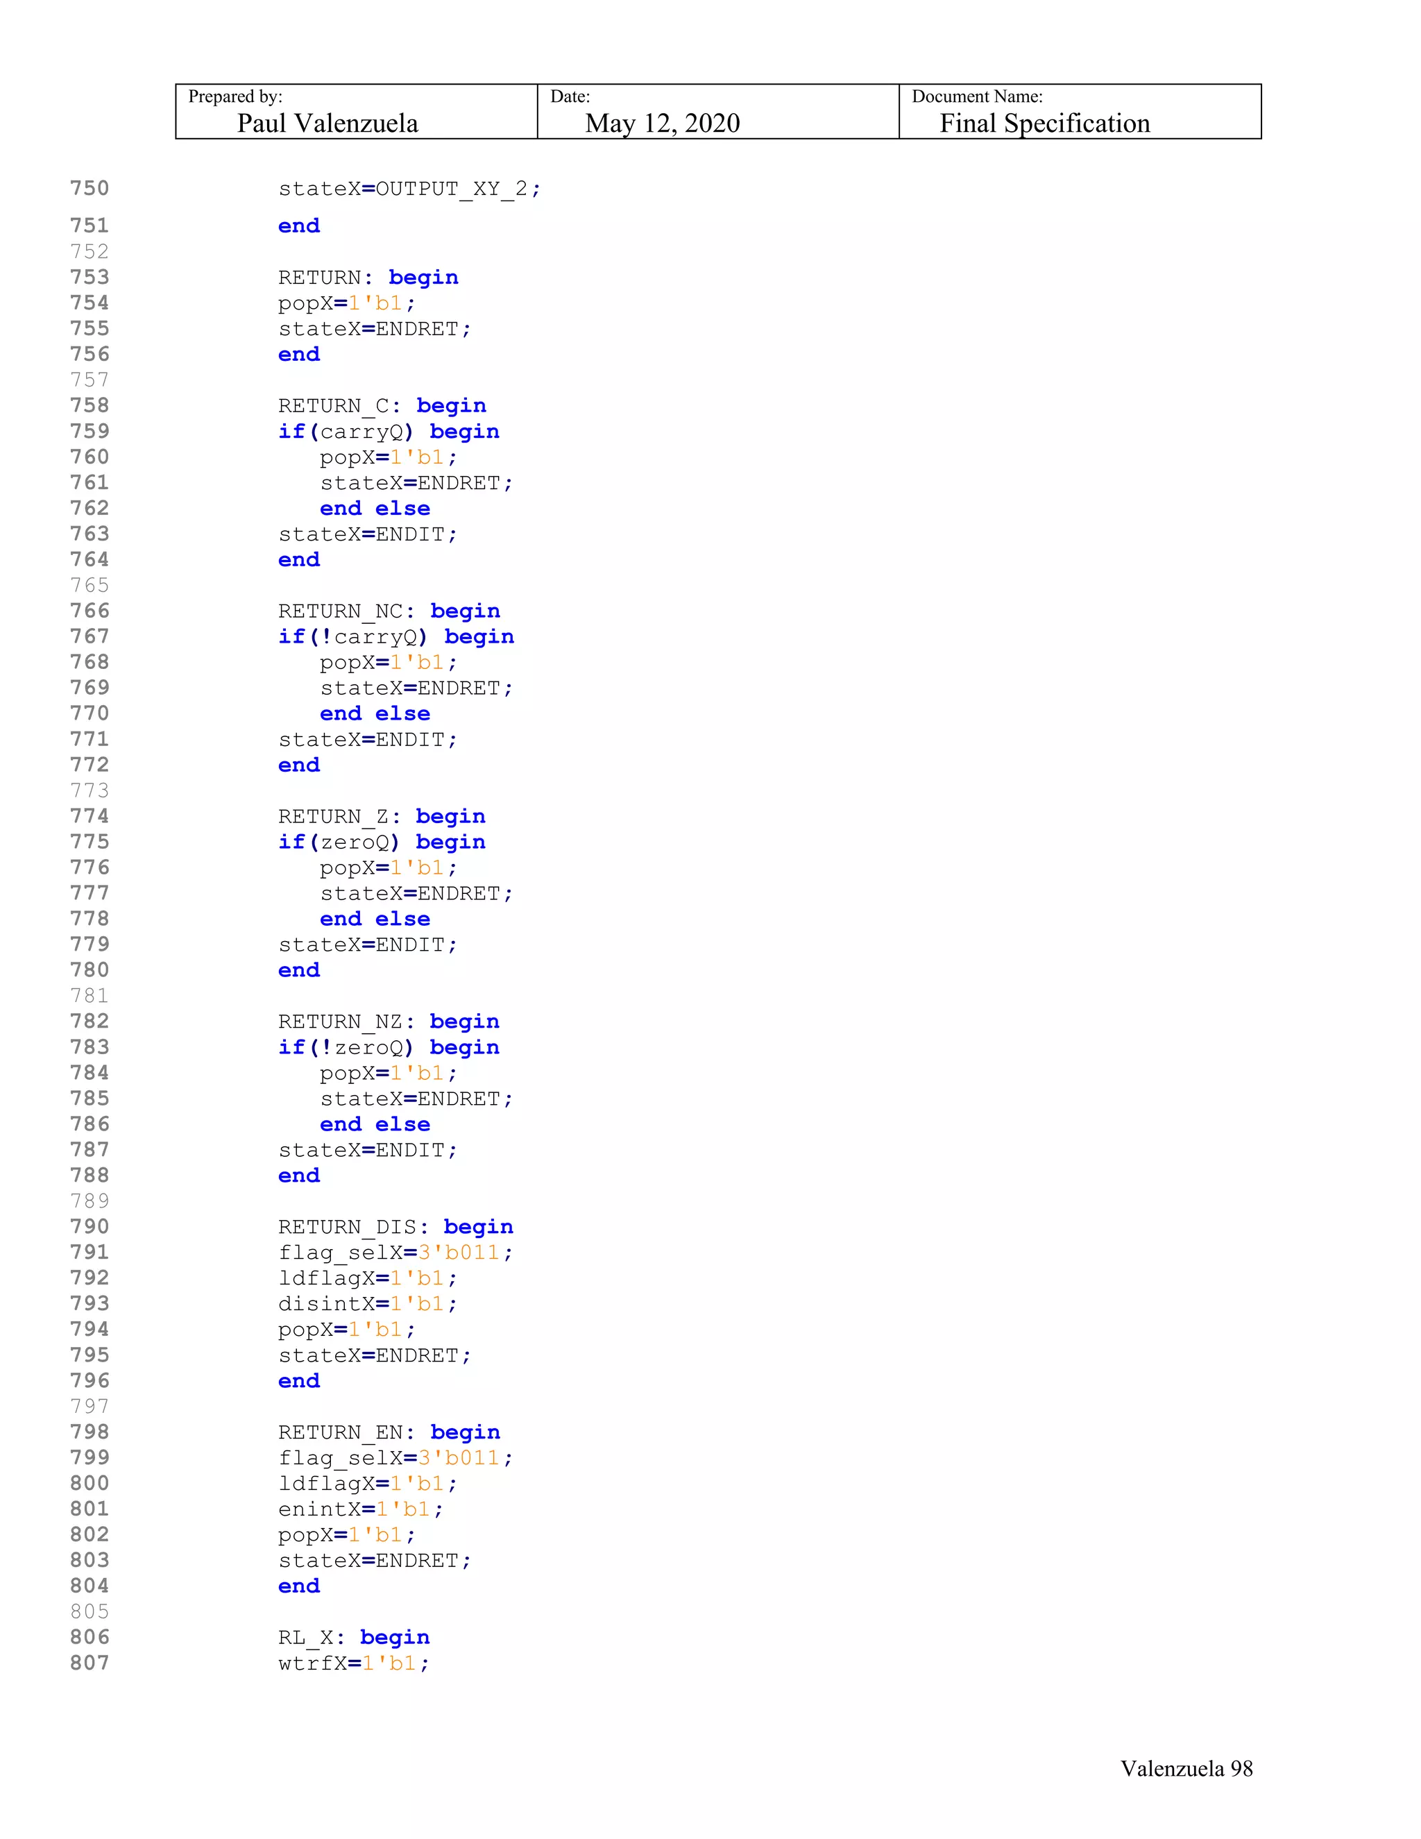
Task: Click stateX=ENDRET; on line 803
Action: pos(375,1560)
